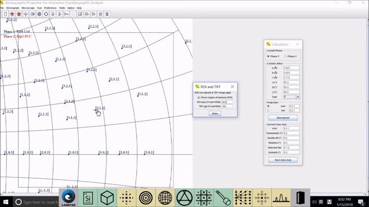369x207 pixels.
Task: Open the dotted cross pattern launcher icon
Action: [262, 198]
